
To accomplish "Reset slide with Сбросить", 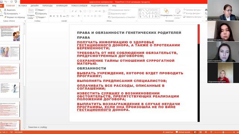I will [41, 13].
